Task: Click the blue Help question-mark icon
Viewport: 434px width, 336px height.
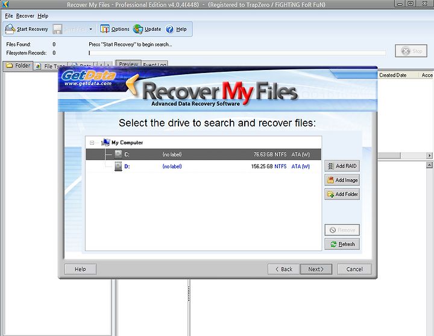Action: [169, 29]
